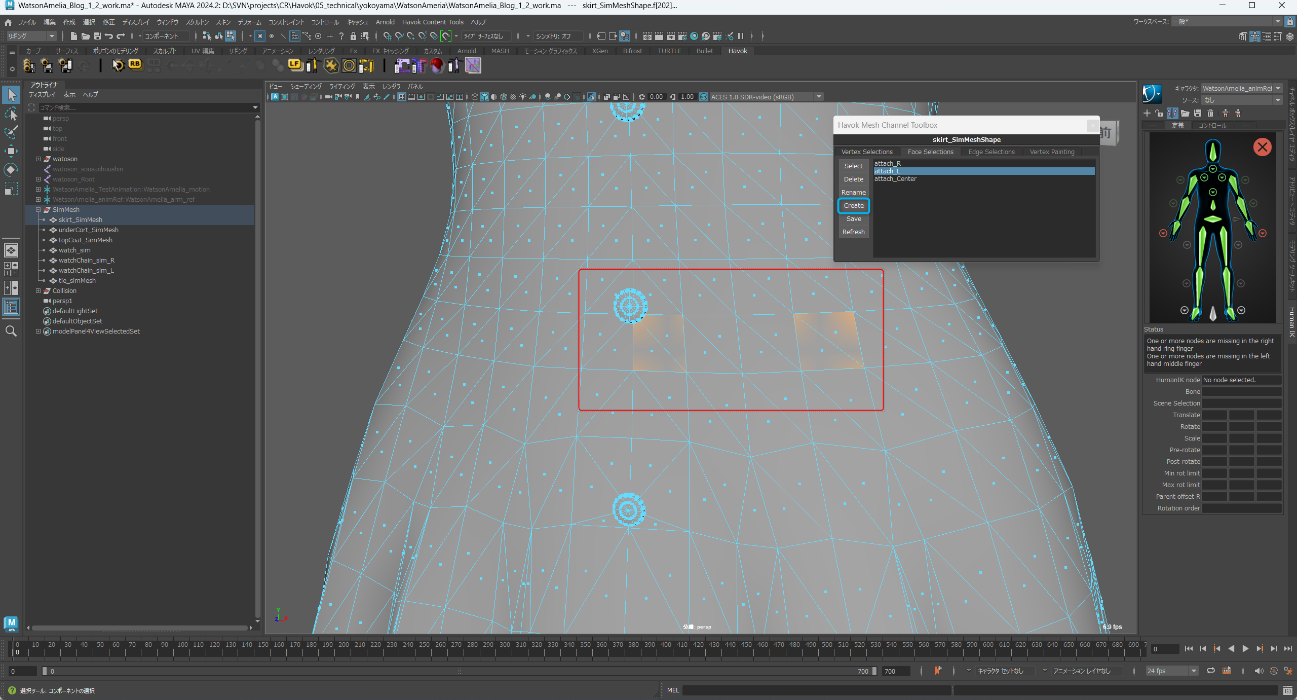
Task: Open the 24 fps frame rate dropdown
Action: (1172, 671)
